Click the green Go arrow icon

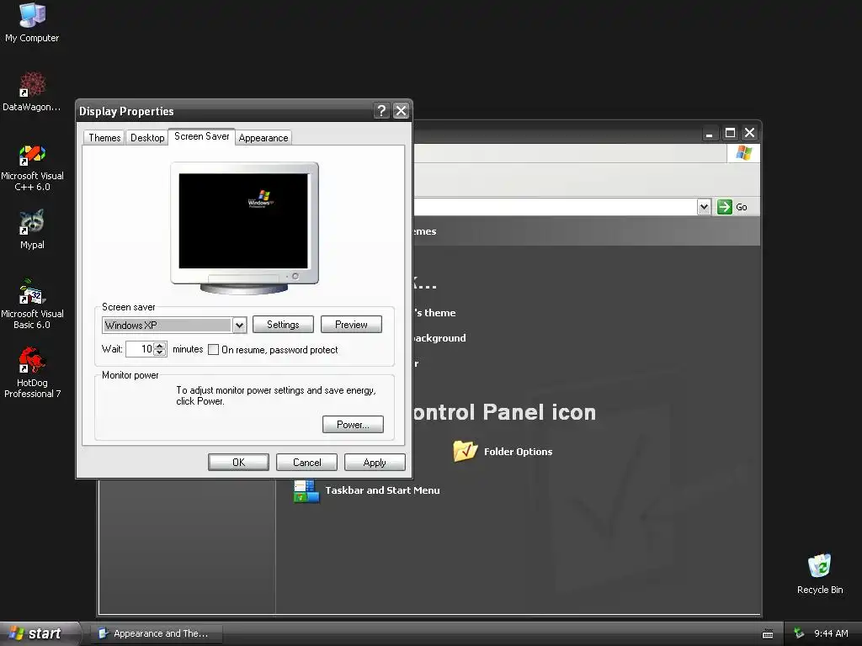tap(725, 207)
